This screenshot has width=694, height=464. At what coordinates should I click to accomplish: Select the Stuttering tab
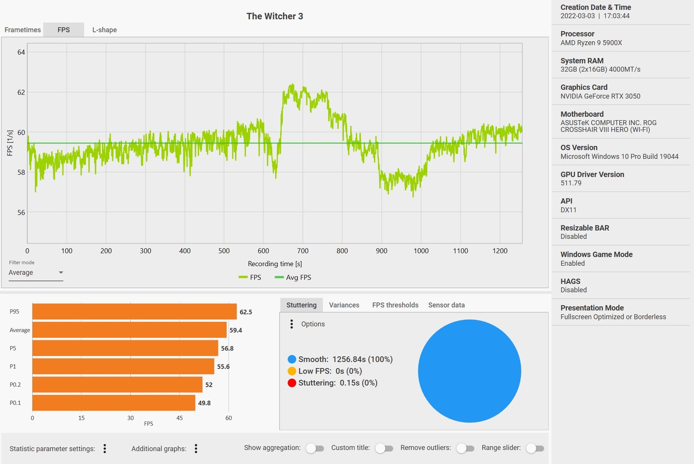coord(302,305)
